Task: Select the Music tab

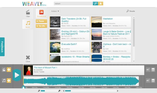Action: [x=28, y=24]
